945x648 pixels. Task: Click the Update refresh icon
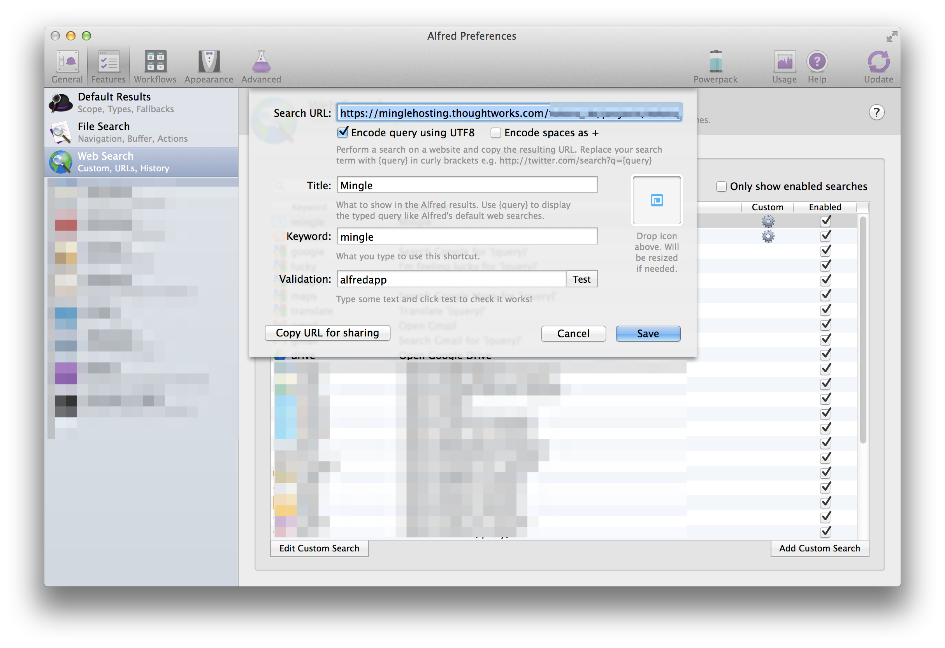[878, 66]
